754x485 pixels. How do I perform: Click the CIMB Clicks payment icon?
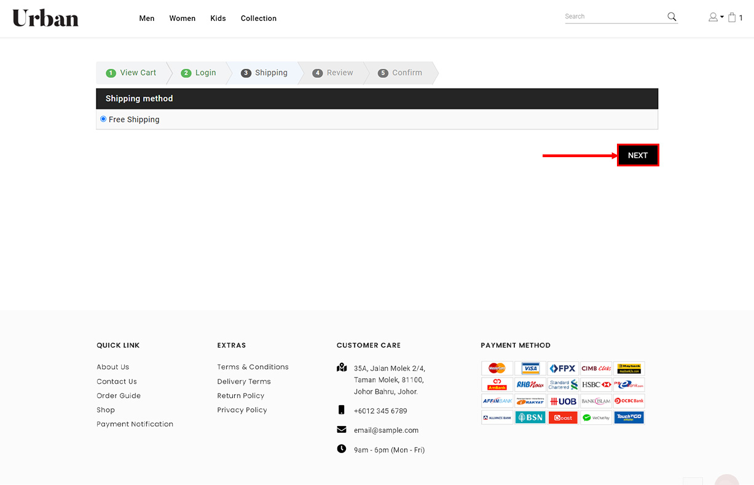596,368
